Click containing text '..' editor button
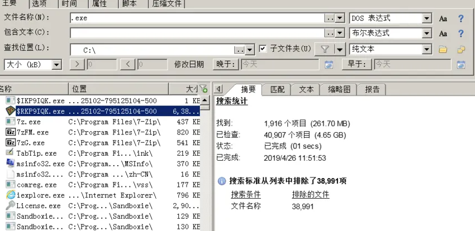 [330, 33]
